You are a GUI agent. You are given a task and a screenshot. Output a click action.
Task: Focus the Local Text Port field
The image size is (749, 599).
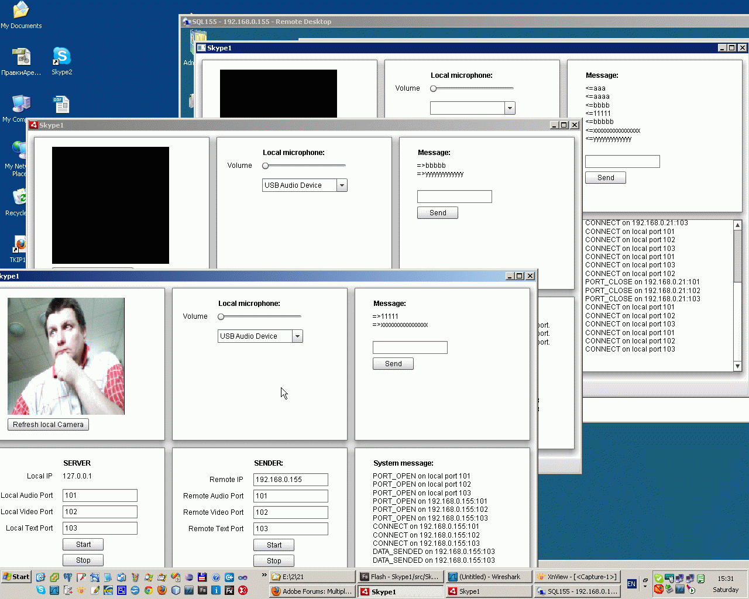100,528
